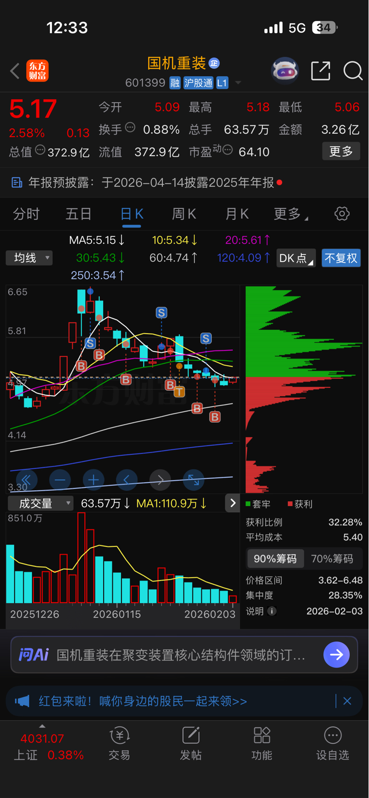Tap the 说明 info icon
Screen dimensions: 369x798
pos(272,611)
